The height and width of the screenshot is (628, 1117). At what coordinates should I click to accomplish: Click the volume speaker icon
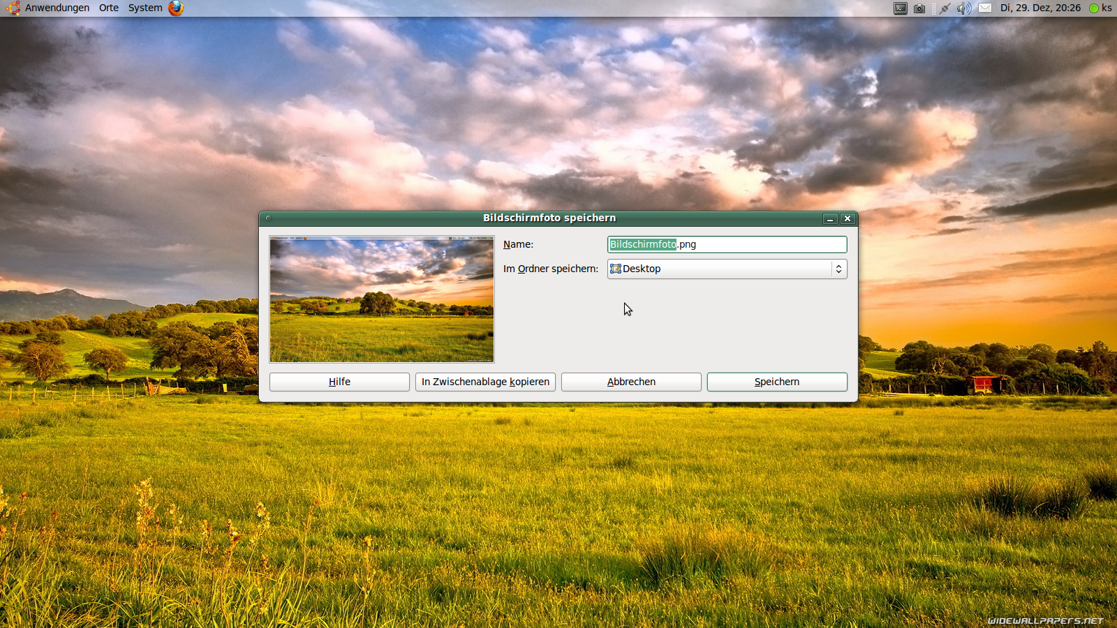click(963, 8)
